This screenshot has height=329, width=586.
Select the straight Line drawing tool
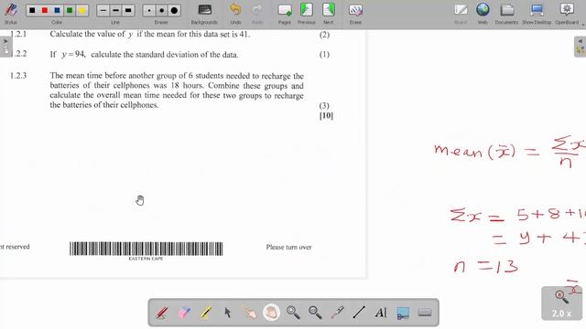(x=359, y=313)
